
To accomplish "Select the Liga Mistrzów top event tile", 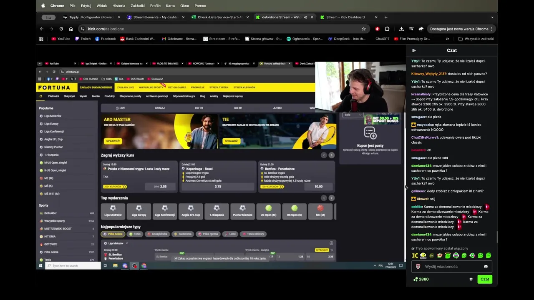I will pyautogui.click(x=113, y=211).
